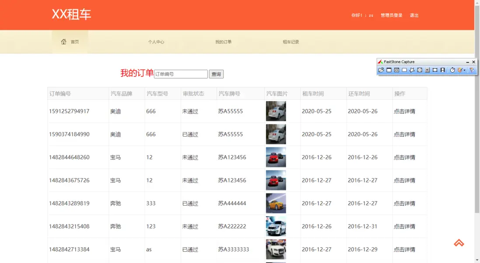Select Capture Scrolling Window tool
Image resolution: width=480 pixels, height=263 pixels.
tap(427, 70)
